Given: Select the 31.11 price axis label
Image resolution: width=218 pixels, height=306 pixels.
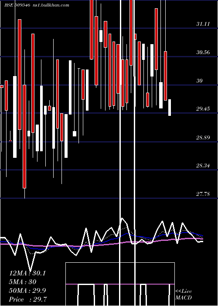Looking at the screenshot, I should tap(203, 24).
